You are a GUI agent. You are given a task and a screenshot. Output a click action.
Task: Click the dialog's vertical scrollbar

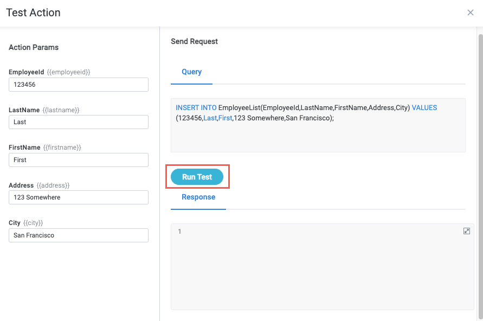click(x=480, y=163)
